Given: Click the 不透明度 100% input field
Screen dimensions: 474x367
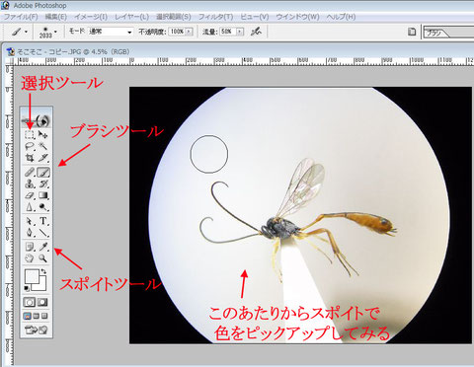Looking at the screenshot, I should (x=177, y=32).
